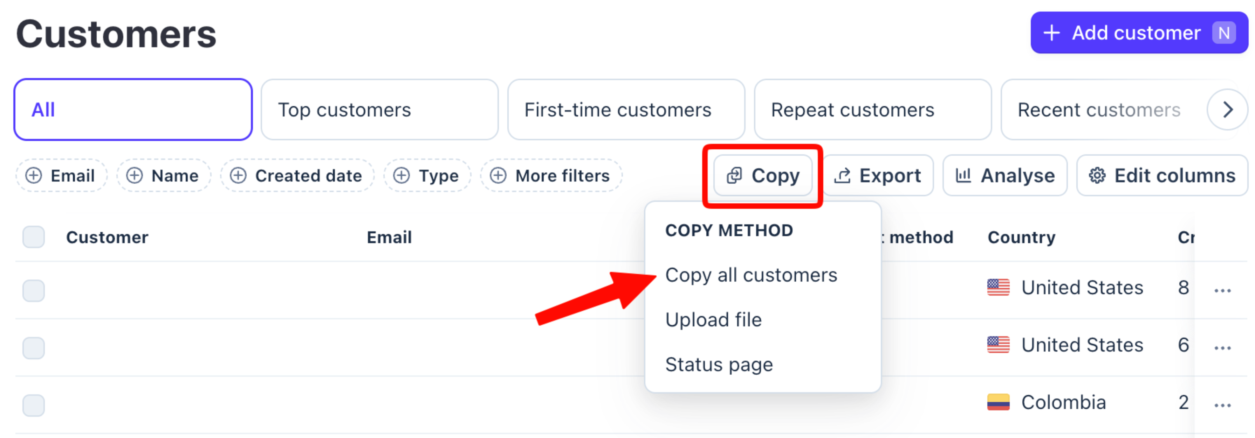The width and height of the screenshot is (1255, 438).
Task: Select the Colombia customer row checkbox
Action: [34, 405]
